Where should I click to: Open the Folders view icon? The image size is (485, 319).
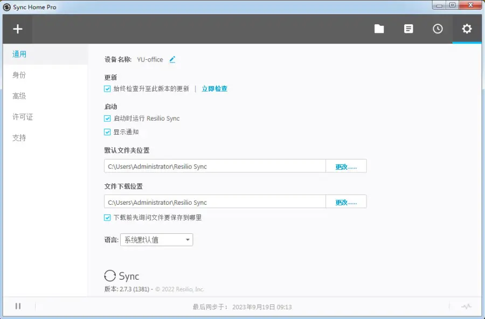point(379,29)
